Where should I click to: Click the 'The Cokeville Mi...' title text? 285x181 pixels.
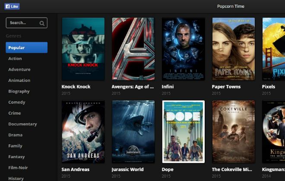pyautogui.click(x=232, y=169)
